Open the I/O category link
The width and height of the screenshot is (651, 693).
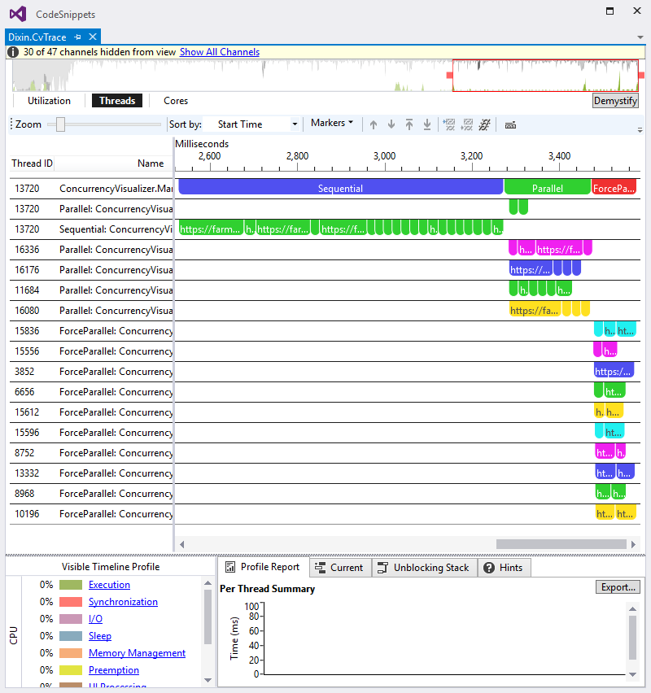pyautogui.click(x=95, y=619)
